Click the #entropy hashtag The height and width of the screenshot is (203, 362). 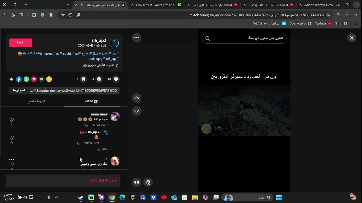pos(97,59)
